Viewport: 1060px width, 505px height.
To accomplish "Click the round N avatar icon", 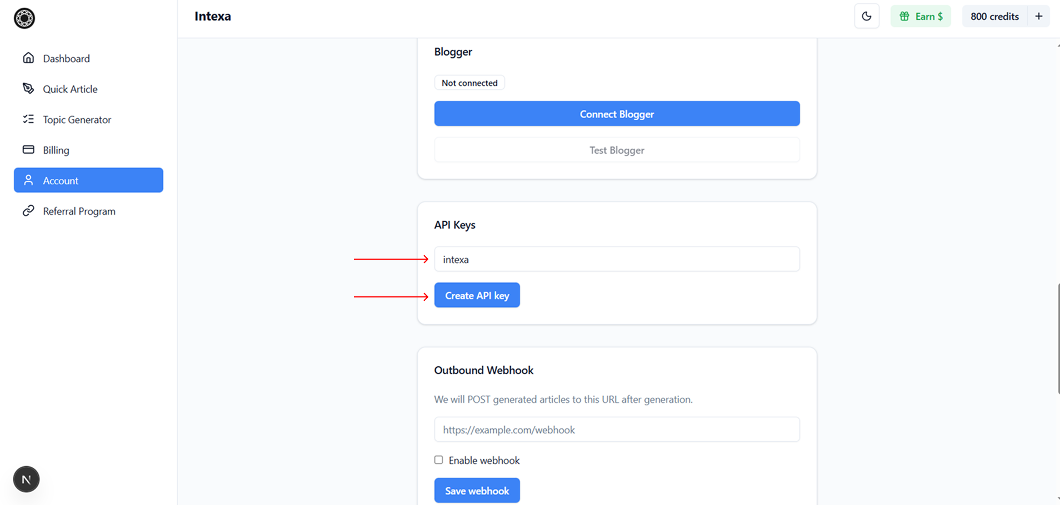I will pos(26,479).
